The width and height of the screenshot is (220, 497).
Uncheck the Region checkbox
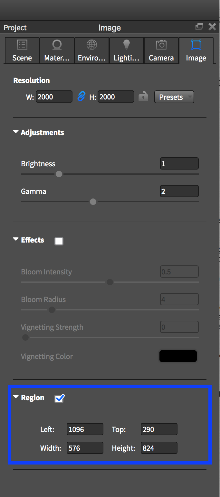[x=59, y=399]
